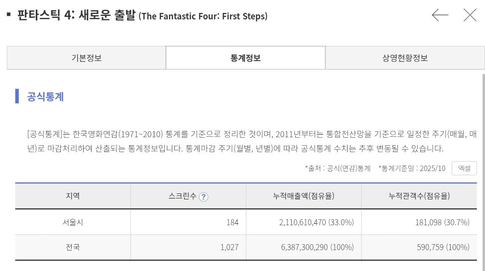485x271 pixels.
Task: Click the 지역 column header
Action: click(73, 196)
